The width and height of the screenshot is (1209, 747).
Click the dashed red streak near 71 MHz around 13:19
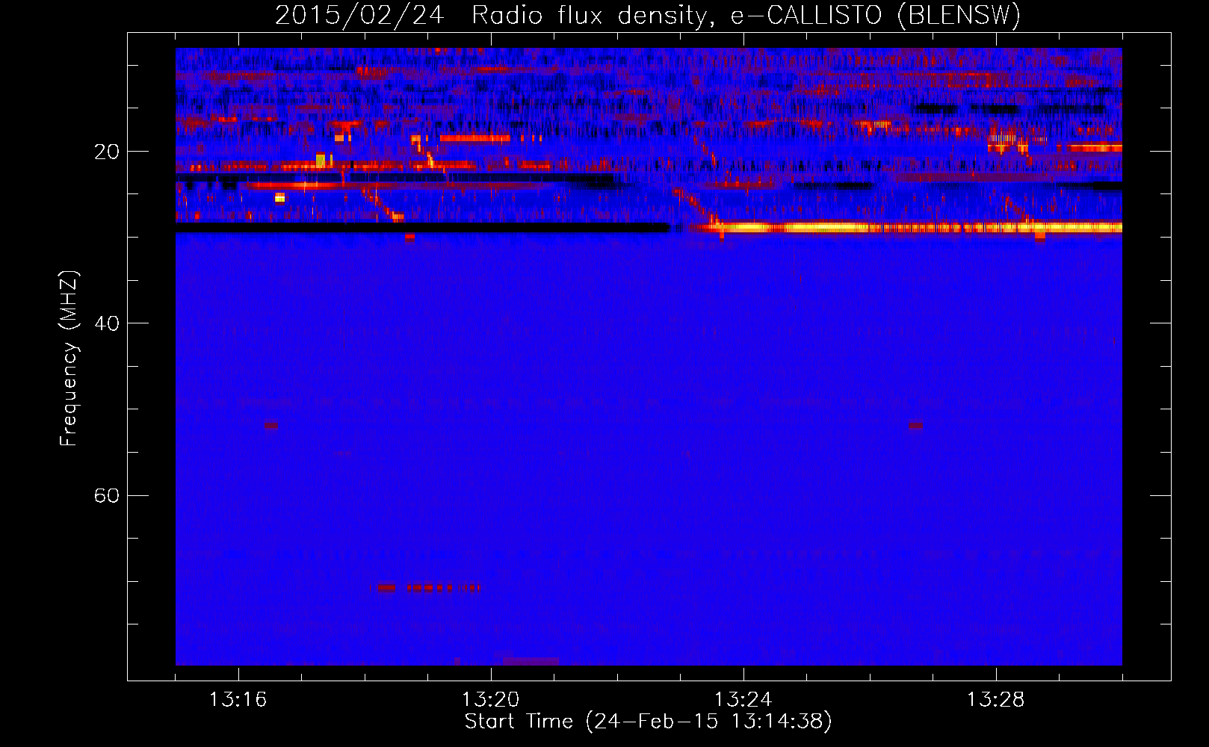coord(429,588)
